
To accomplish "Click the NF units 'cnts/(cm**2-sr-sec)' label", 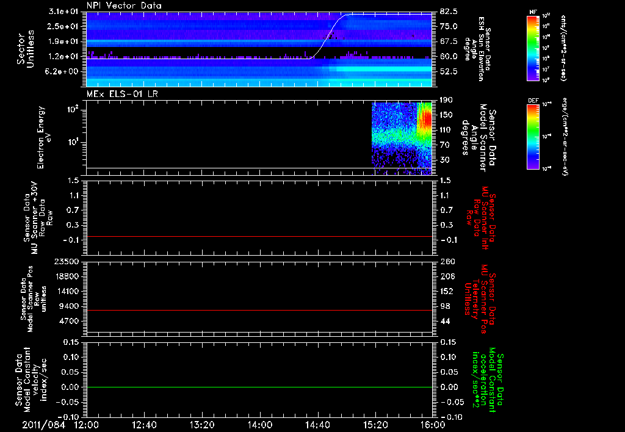I will point(563,48).
